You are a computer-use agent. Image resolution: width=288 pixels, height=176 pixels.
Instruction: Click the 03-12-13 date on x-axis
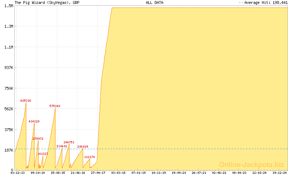click(x=18, y=173)
